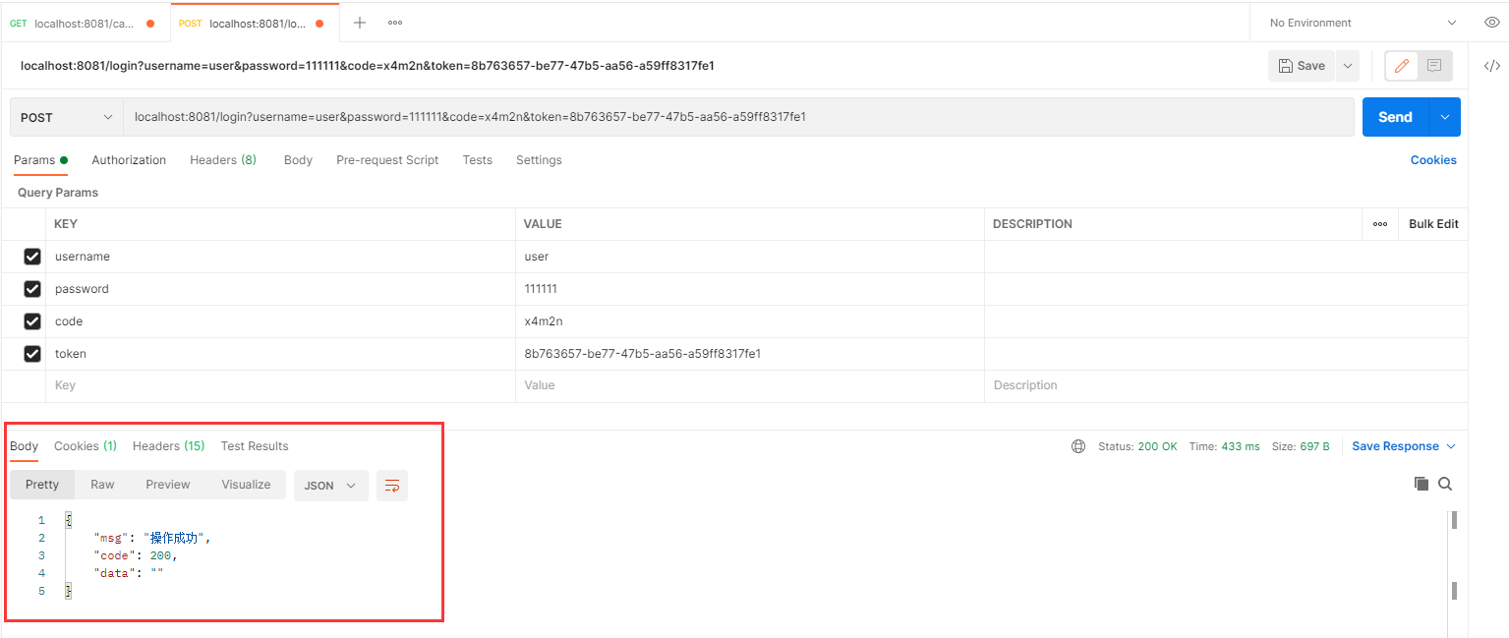Expand the Send button dropdown arrow

tap(1445, 117)
